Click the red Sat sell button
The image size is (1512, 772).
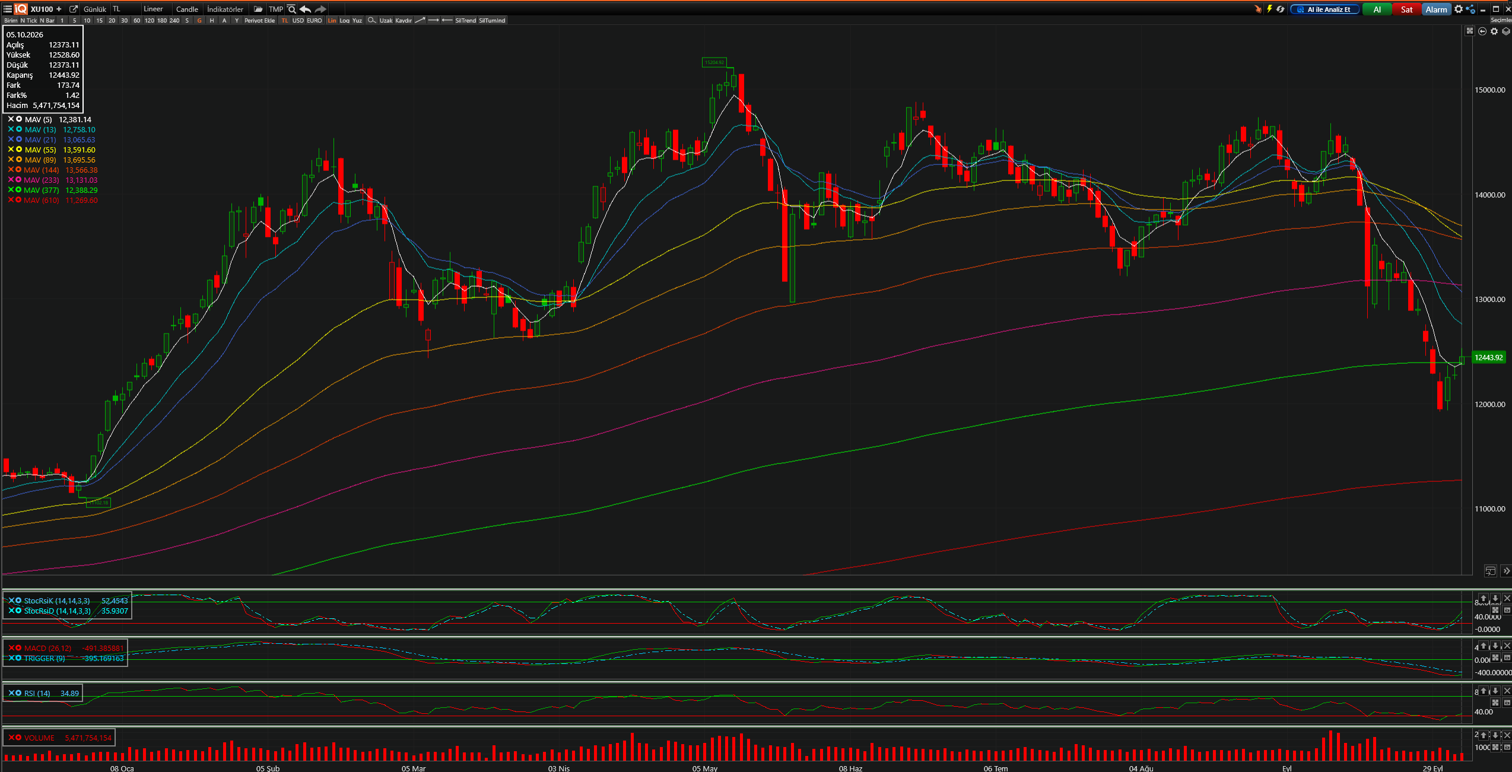click(x=1406, y=9)
